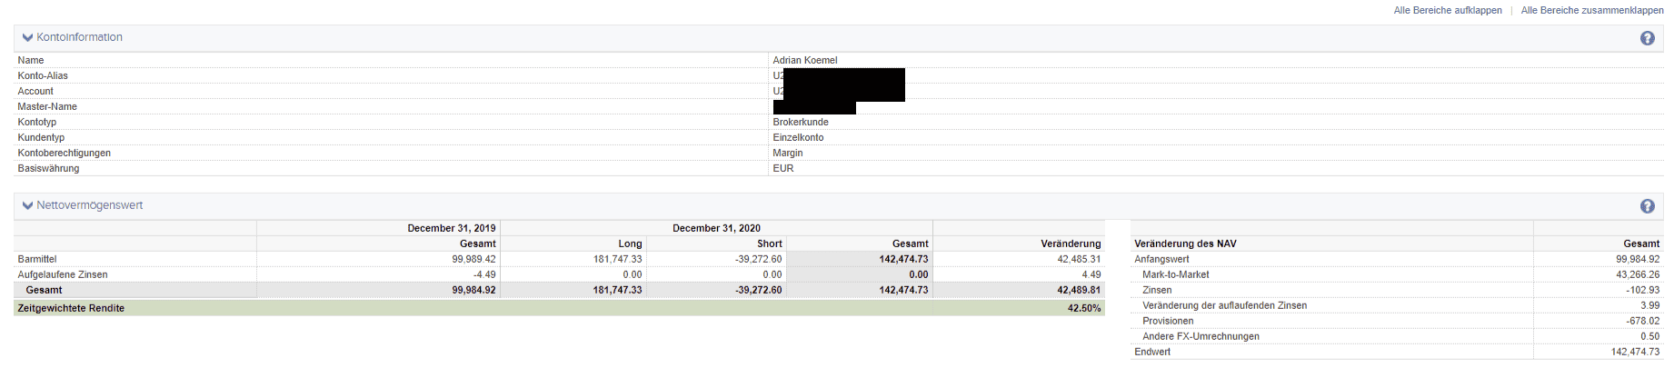This screenshot has width=1674, height=368.
Task: Click the Basiswährung value EUR
Action: tap(783, 169)
